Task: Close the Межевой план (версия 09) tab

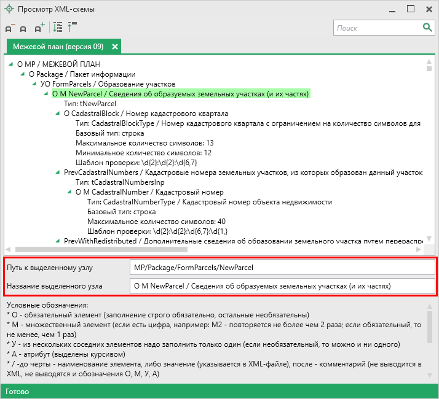Action: click(x=114, y=47)
